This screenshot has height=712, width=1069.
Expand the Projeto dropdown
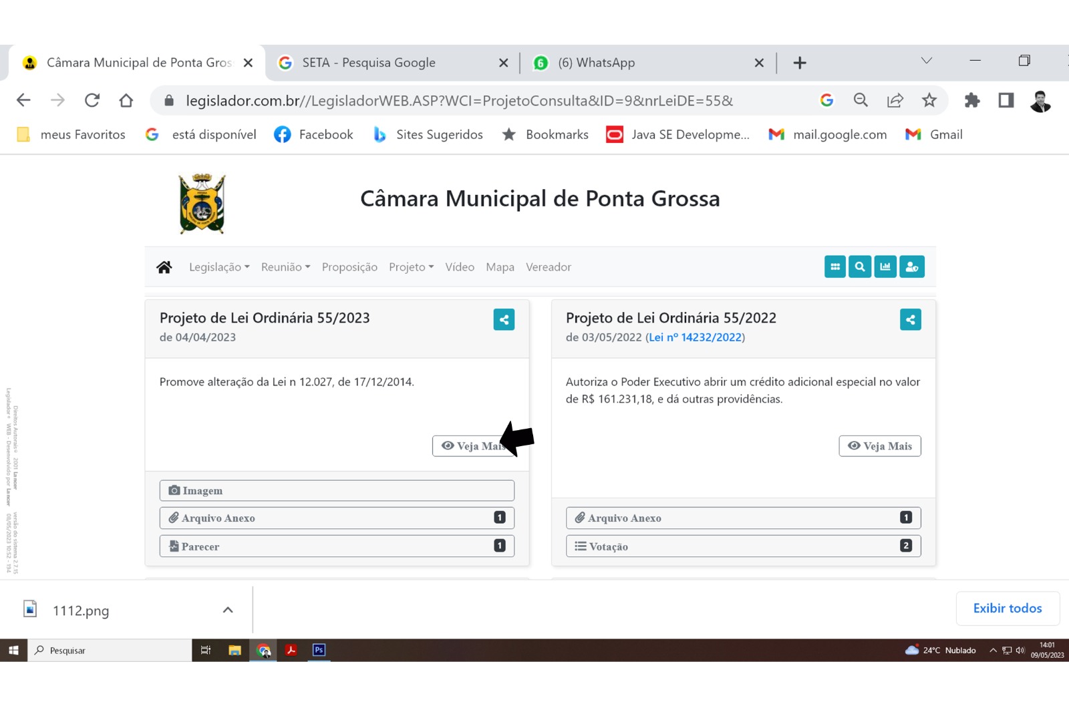410,266
